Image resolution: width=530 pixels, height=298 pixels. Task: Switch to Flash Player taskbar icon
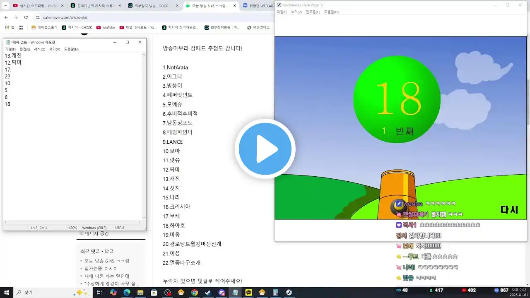click(289, 292)
